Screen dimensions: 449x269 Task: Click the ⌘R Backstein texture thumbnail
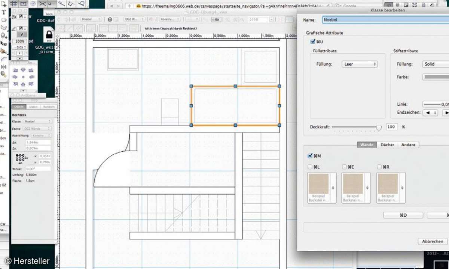tap(388, 183)
